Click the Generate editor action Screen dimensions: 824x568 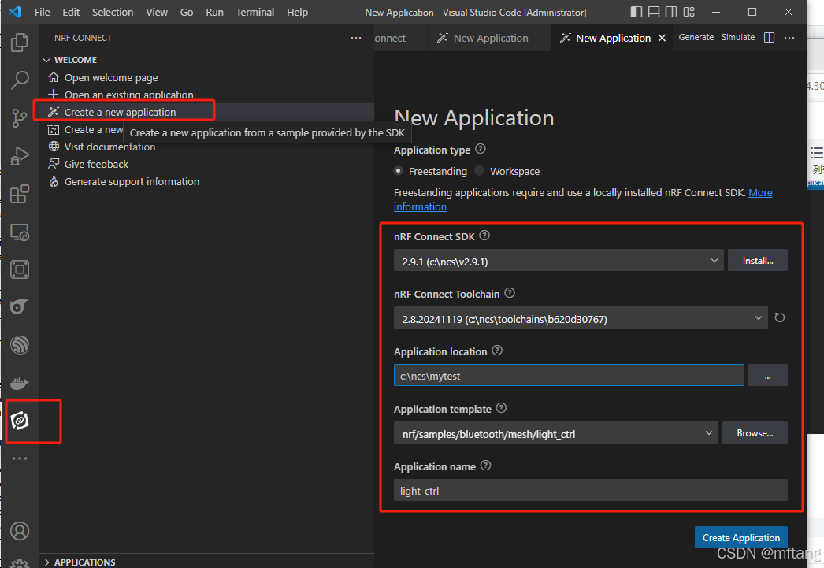(x=696, y=37)
